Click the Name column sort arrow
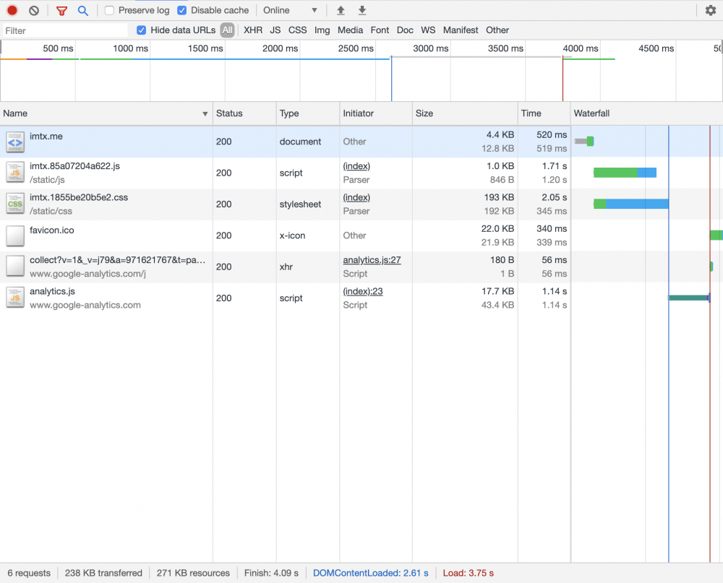Screen dimensions: 723x583 (x=205, y=114)
